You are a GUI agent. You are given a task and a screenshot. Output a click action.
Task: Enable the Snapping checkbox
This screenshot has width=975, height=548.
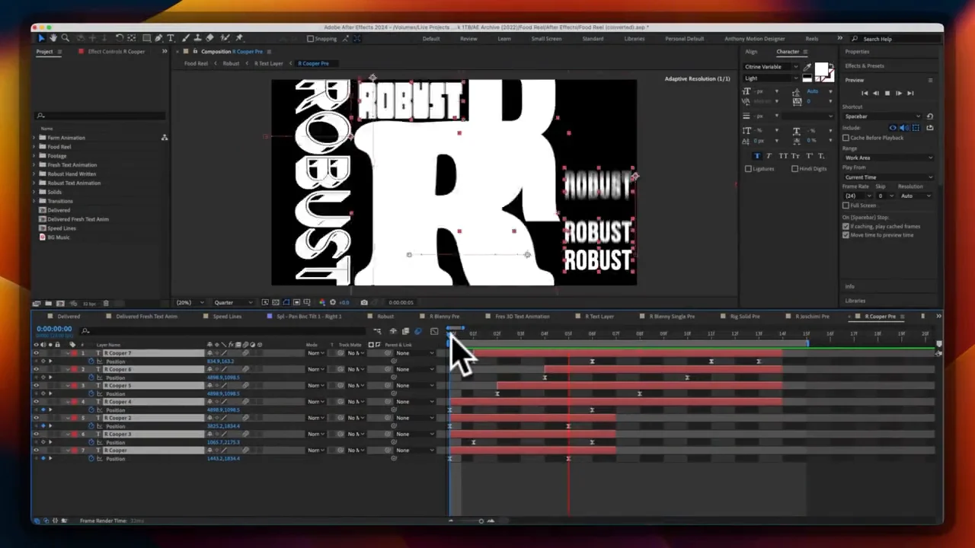[310, 39]
